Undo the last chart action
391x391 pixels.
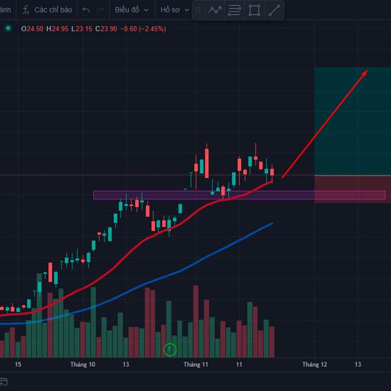(x=86, y=10)
